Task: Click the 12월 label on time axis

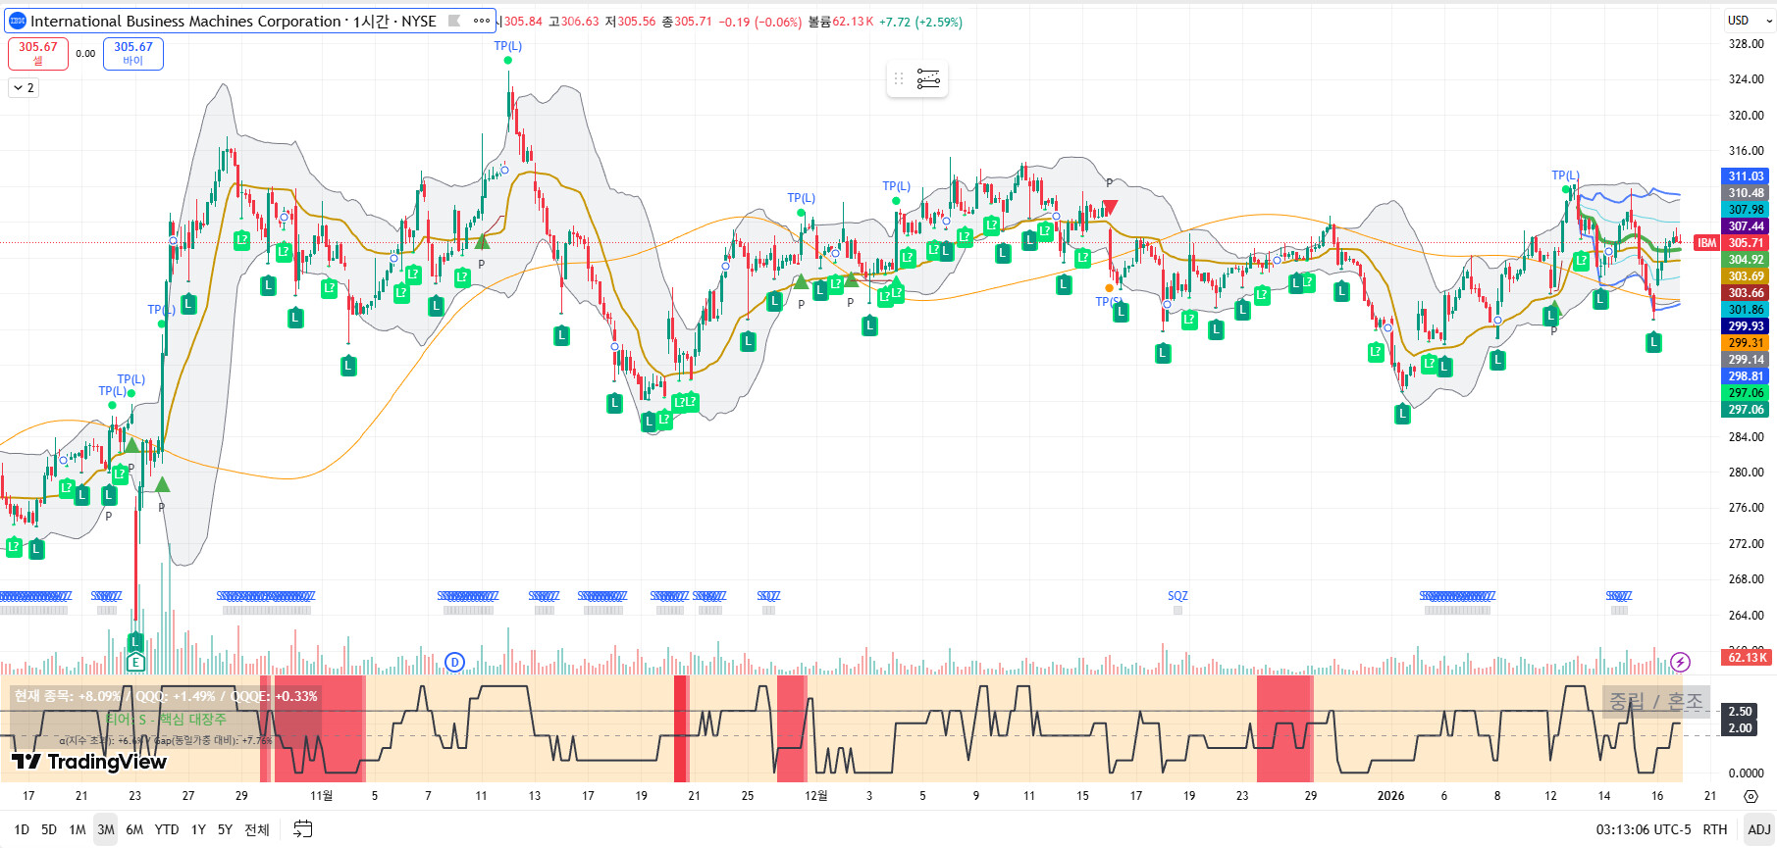Action: pos(815,796)
